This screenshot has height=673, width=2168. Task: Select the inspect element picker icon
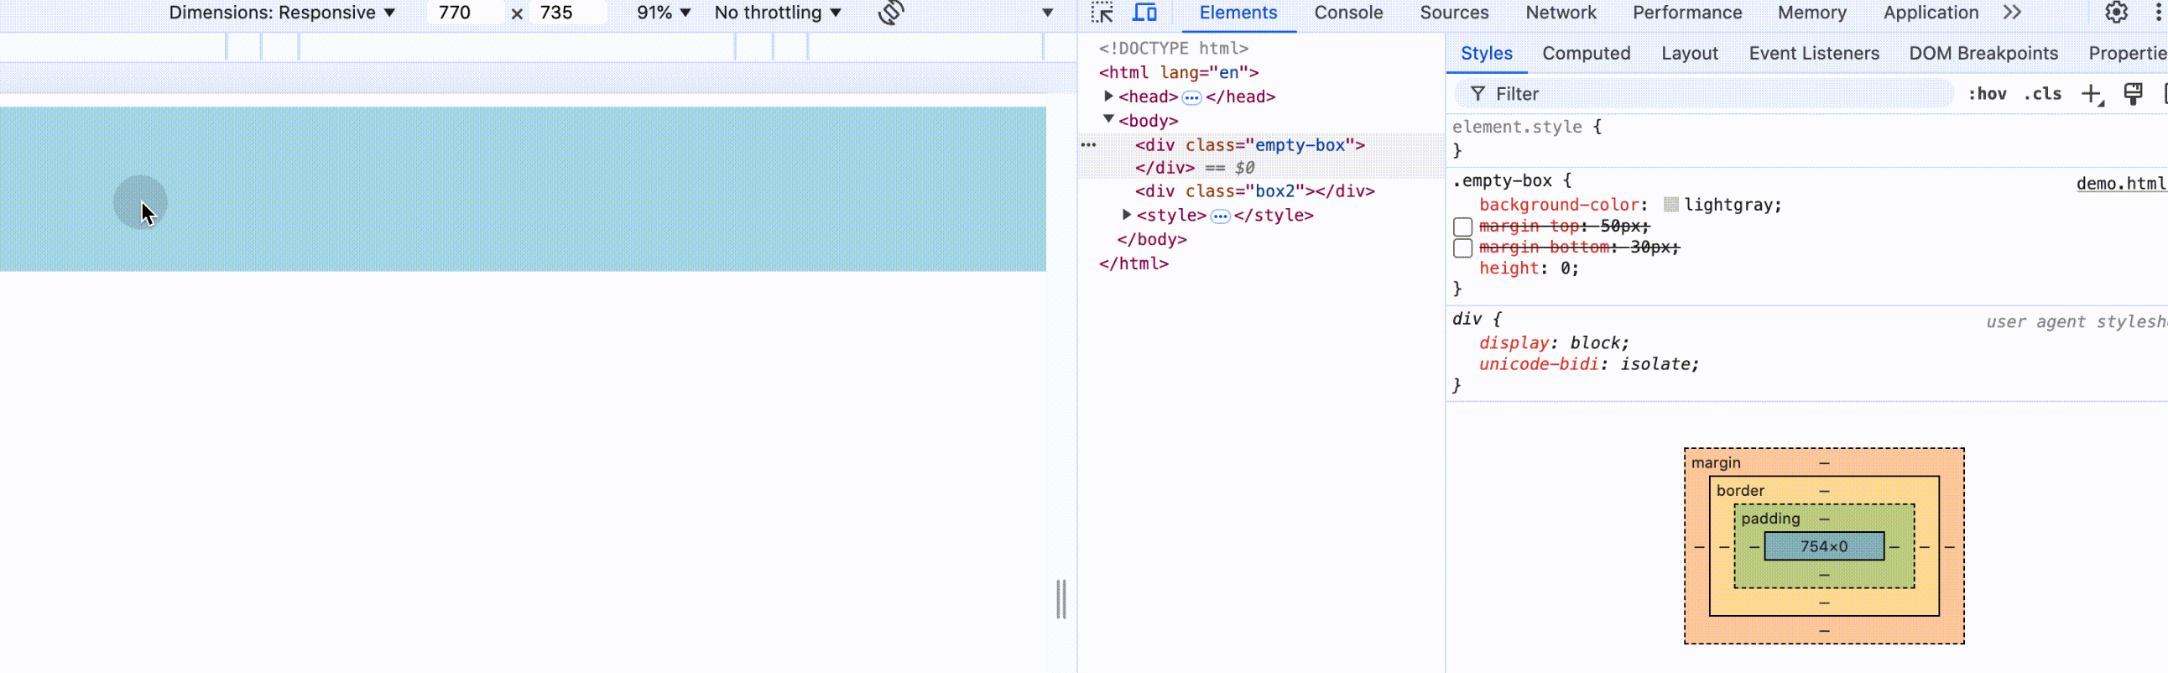tap(1102, 13)
